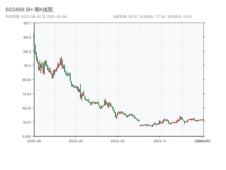The image size is (226, 170).
Task: Click the 169.5 price axis label
Action: (27, 37)
